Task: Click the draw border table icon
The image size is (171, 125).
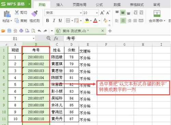Action: (76, 20)
